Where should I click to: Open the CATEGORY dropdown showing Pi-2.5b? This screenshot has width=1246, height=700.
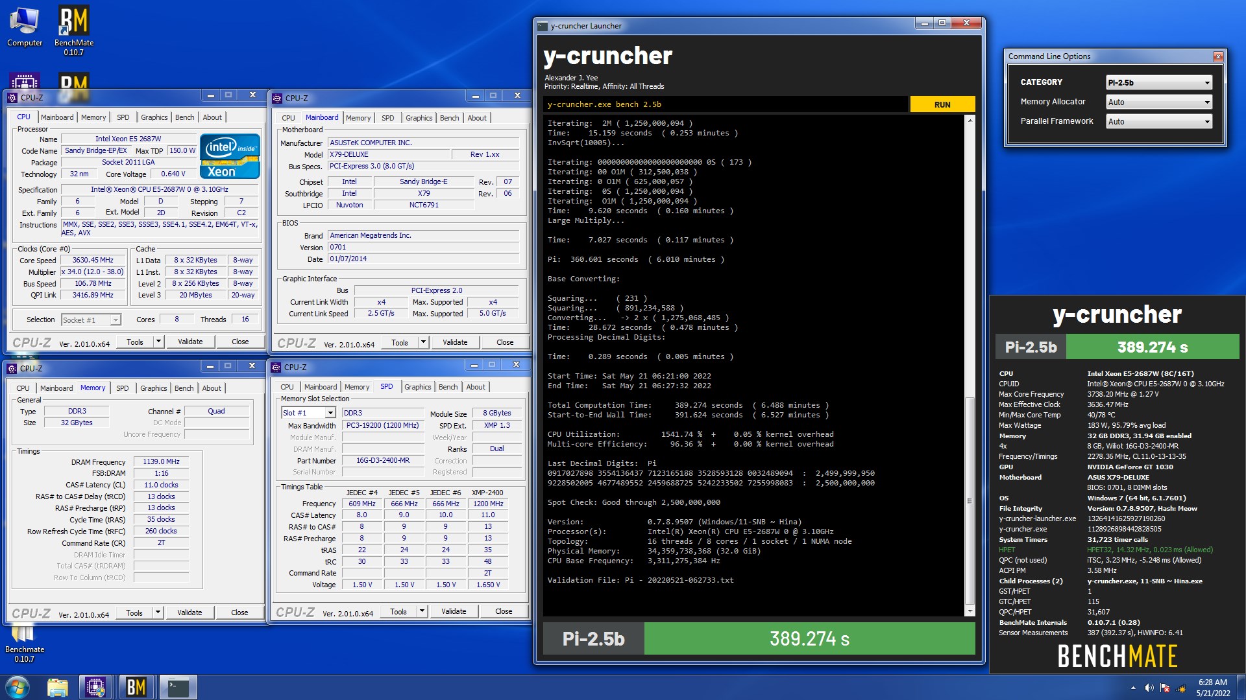(1159, 83)
